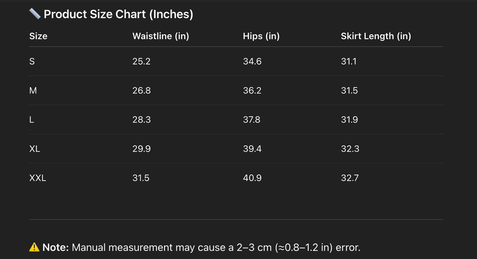The width and height of the screenshot is (477, 259).
Task: Select the M size row label
Action: [33, 91]
